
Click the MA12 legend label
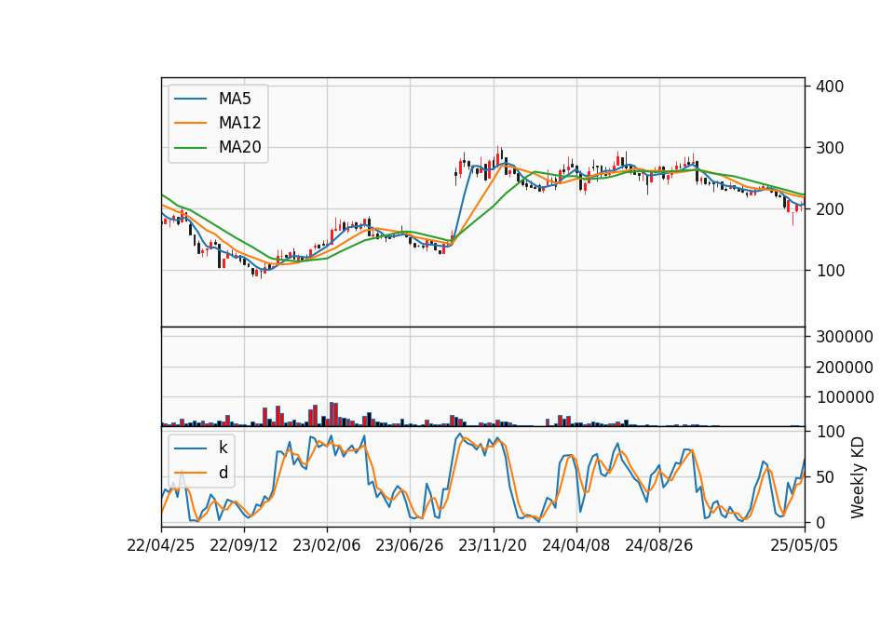[x=239, y=123]
